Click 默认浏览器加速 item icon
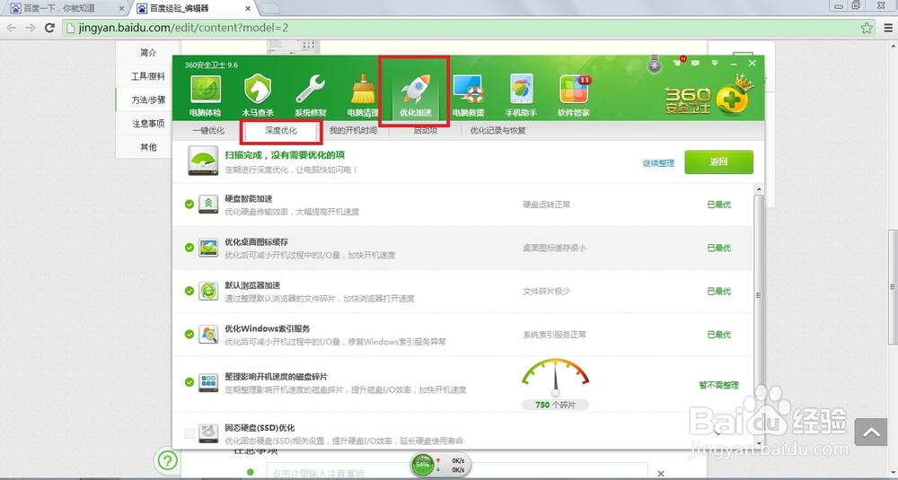 pos(208,291)
